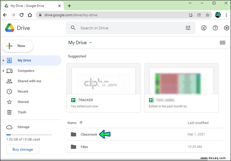Screen dimensions: 231x161
Task: Click the TRACKER file name
Action: coord(86,100)
